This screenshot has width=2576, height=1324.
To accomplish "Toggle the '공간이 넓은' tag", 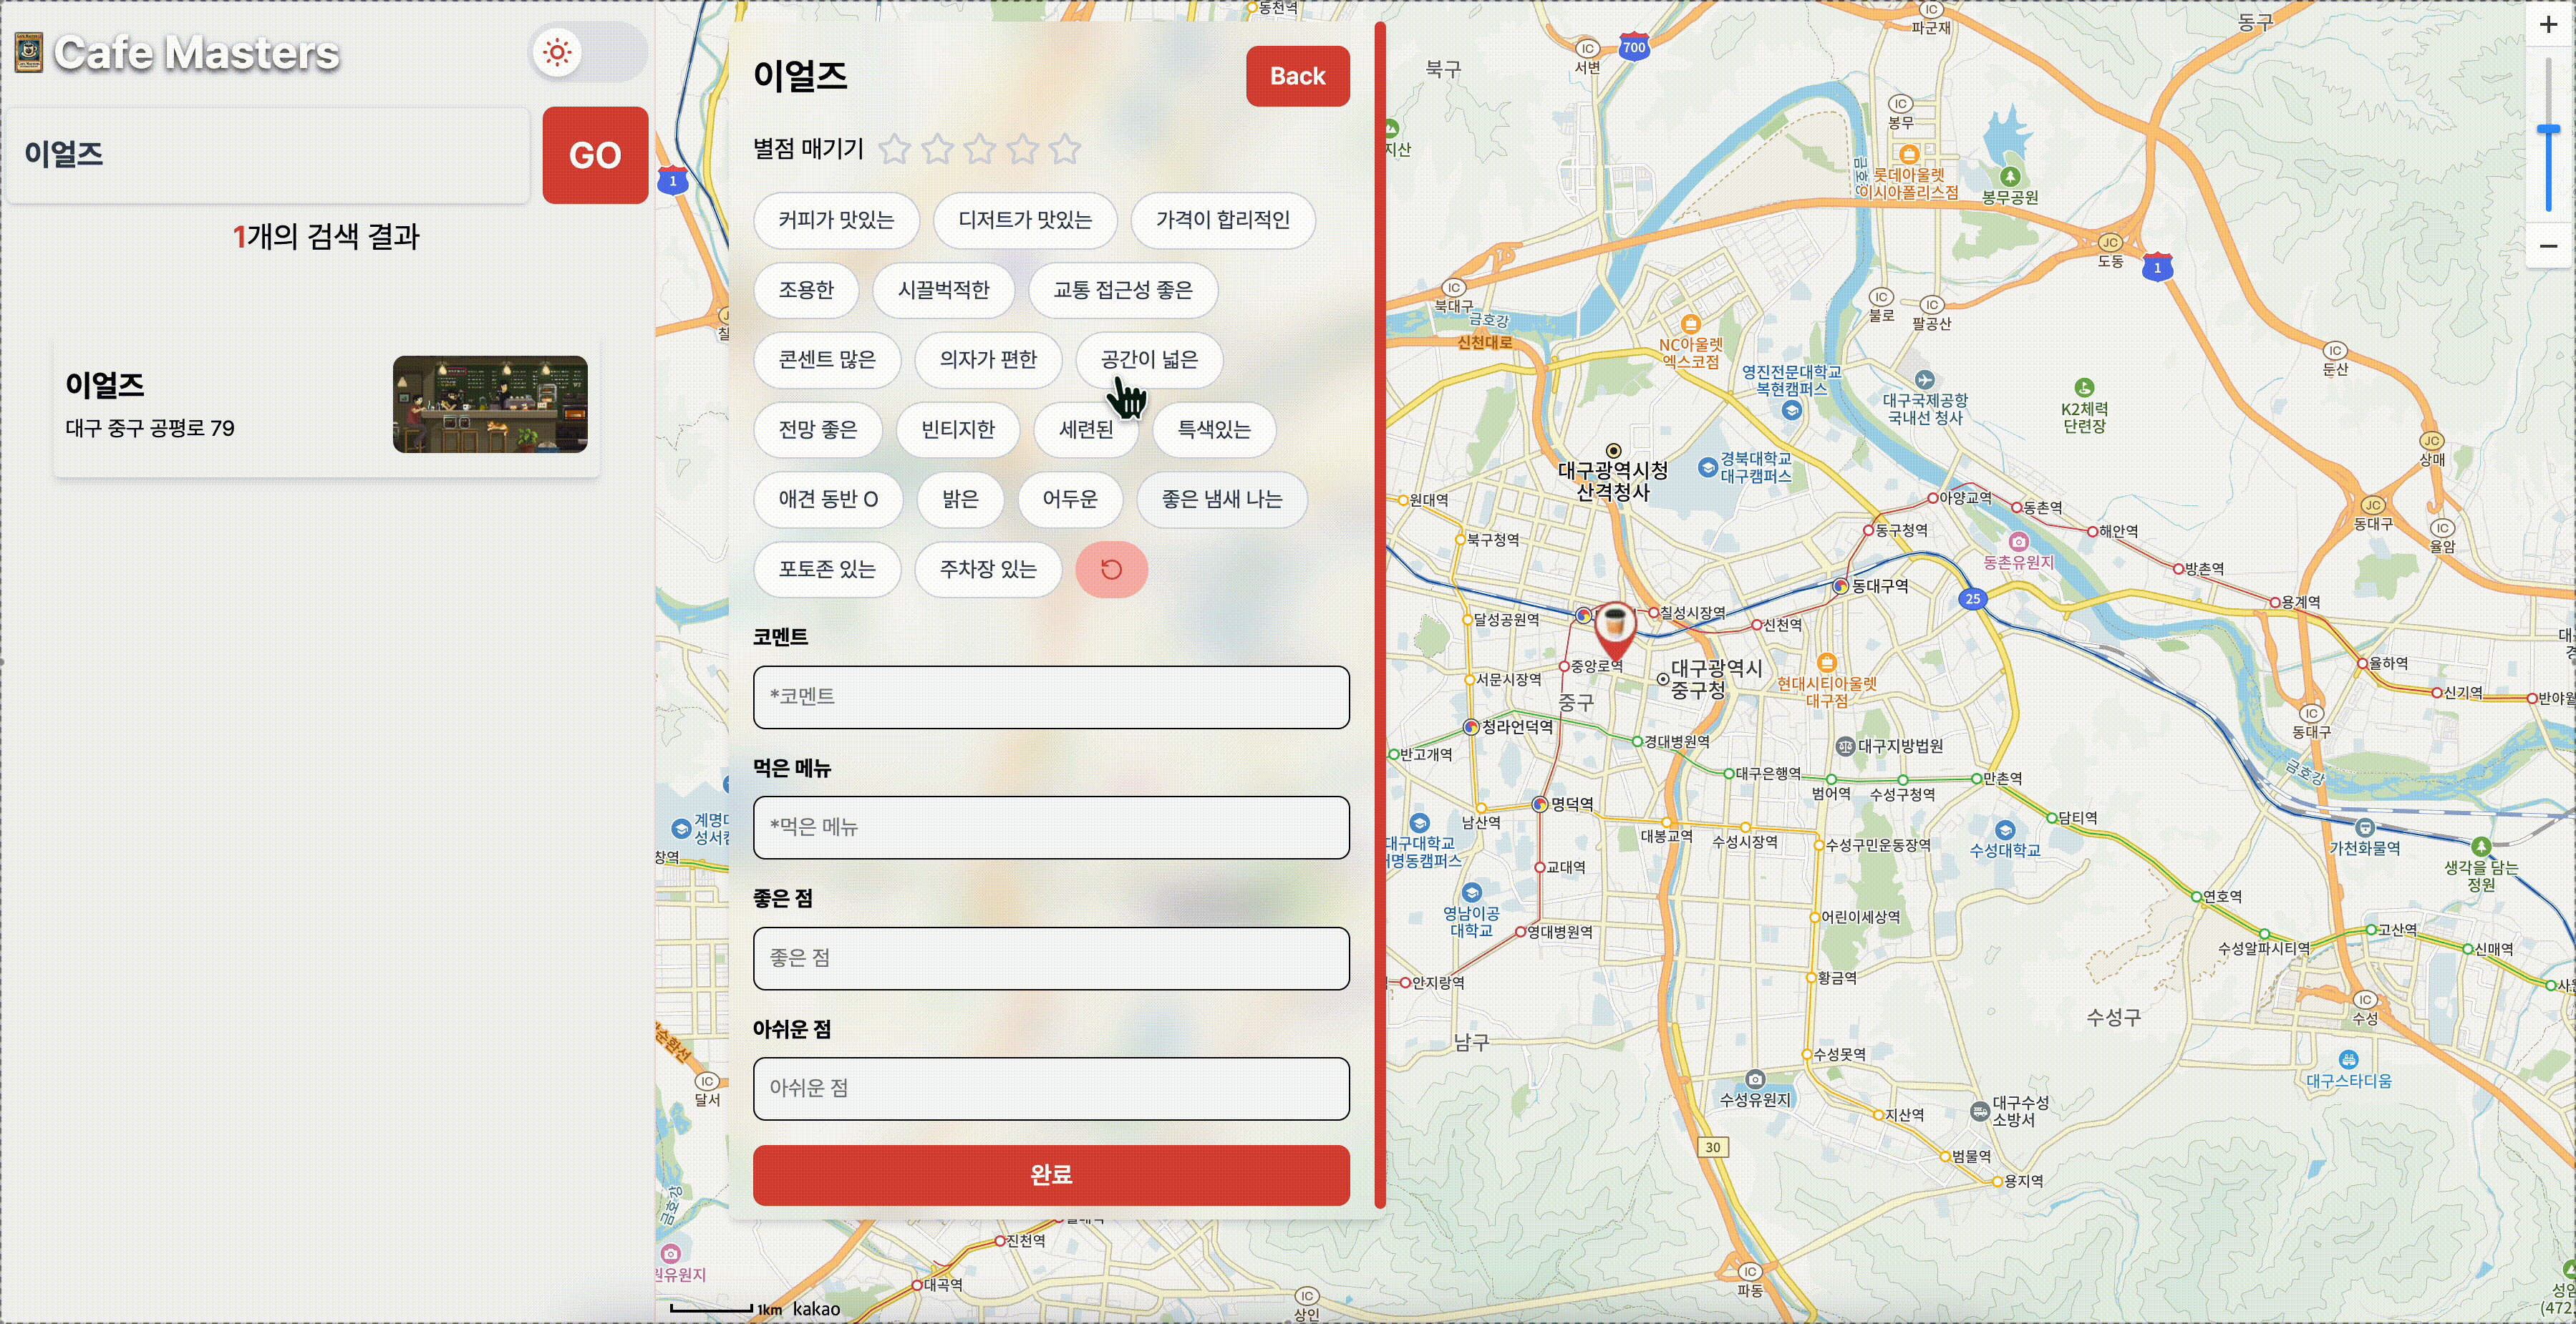I will [1149, 360].
